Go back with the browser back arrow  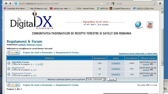6,3
